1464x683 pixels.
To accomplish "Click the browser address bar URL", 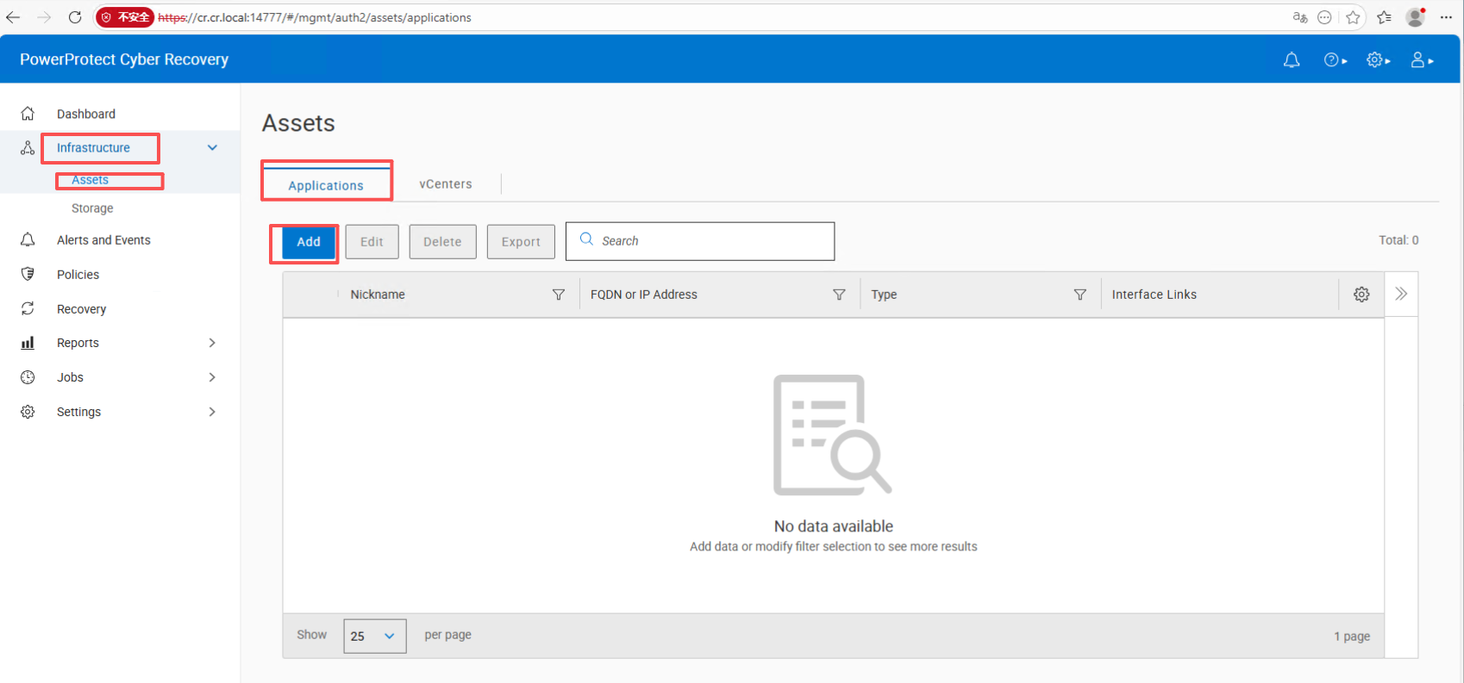I will click(315, 17).
